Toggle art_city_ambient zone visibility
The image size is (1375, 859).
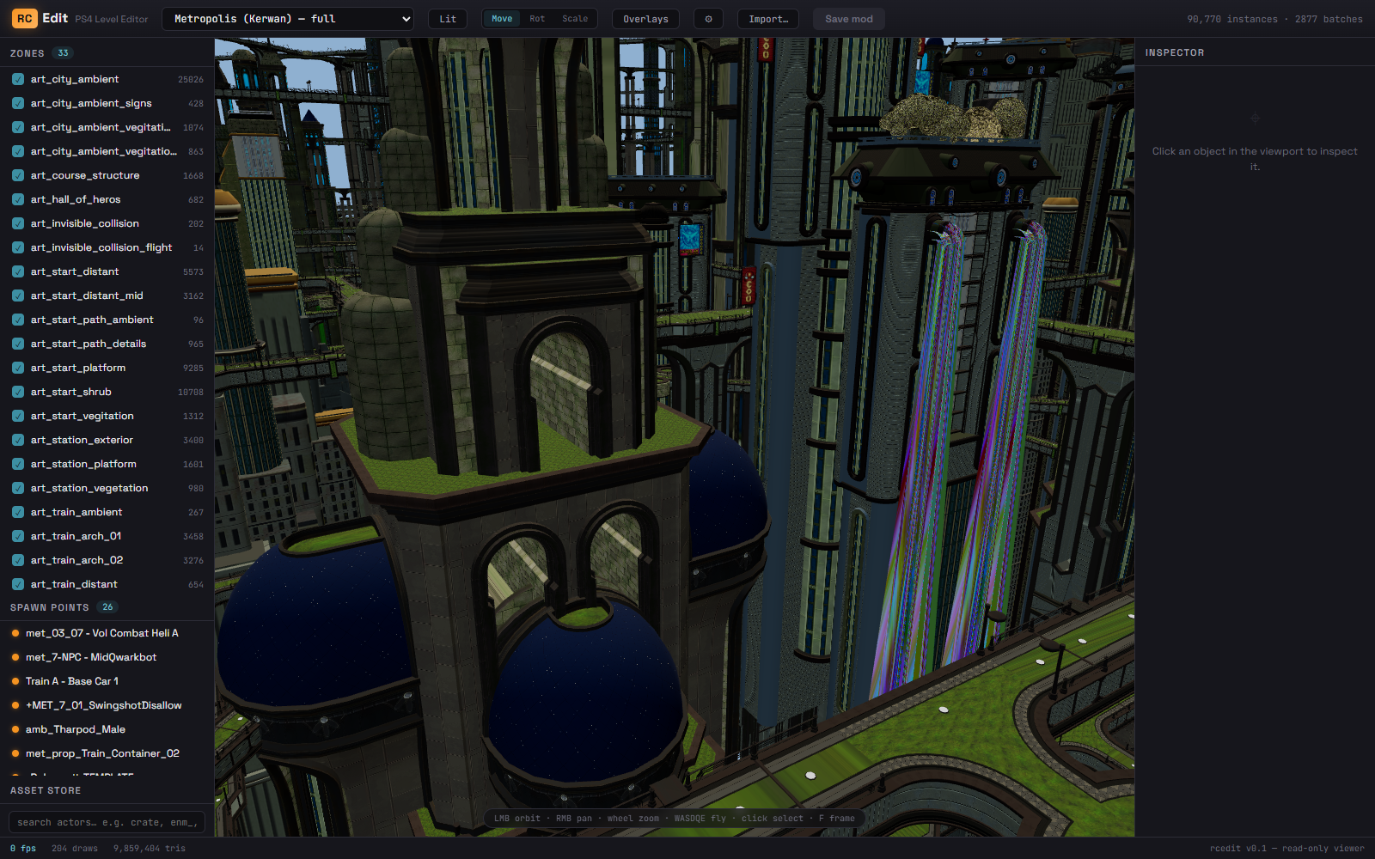[18, 79]
